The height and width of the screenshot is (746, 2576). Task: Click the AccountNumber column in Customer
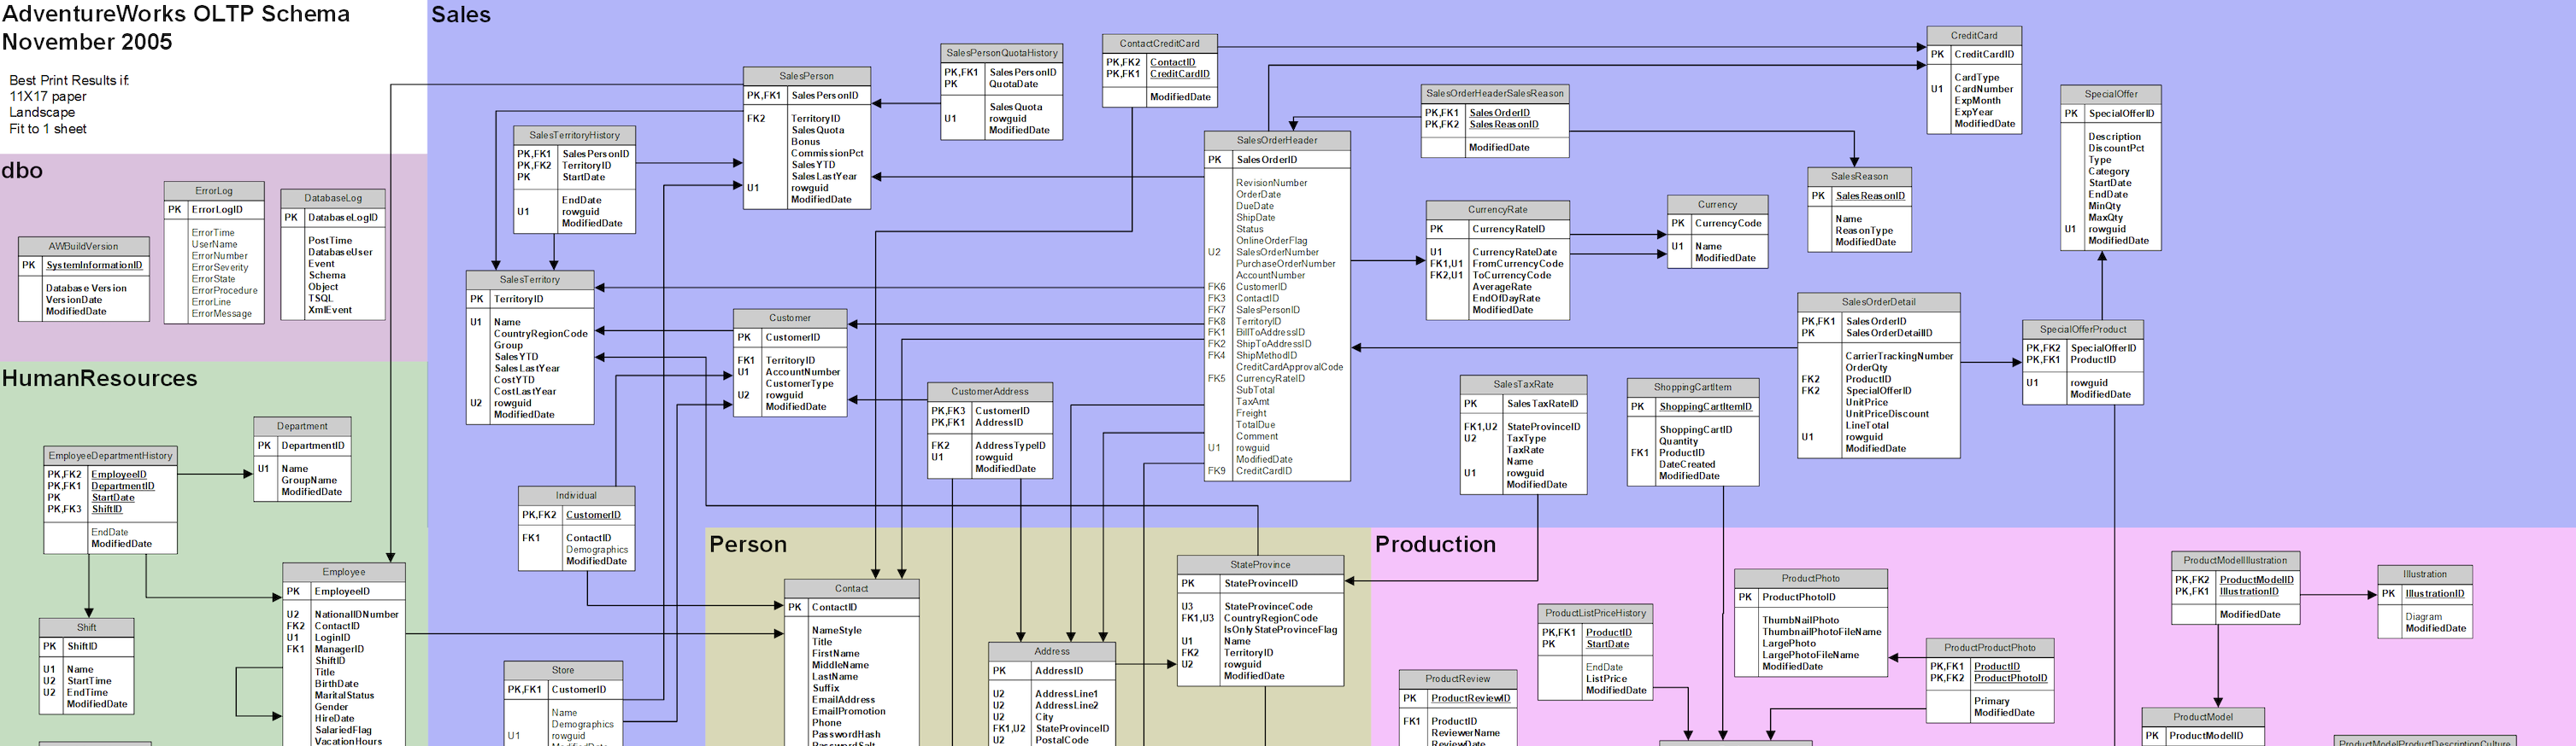(x=803, y=372)
